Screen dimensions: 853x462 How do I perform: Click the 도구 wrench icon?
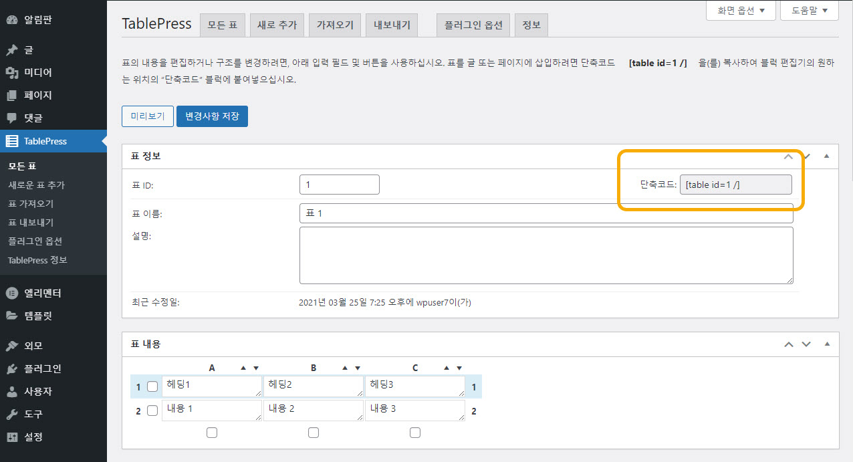coord(12,414)
